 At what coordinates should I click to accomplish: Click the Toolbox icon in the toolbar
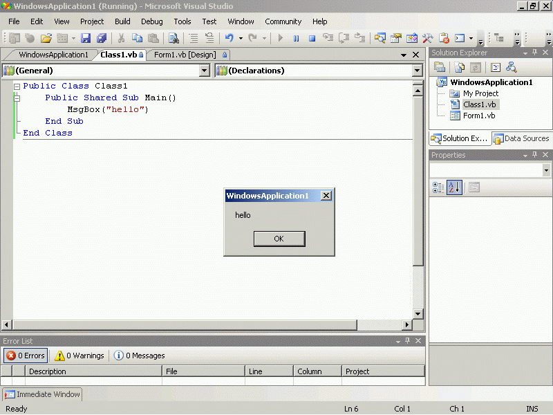429,39
